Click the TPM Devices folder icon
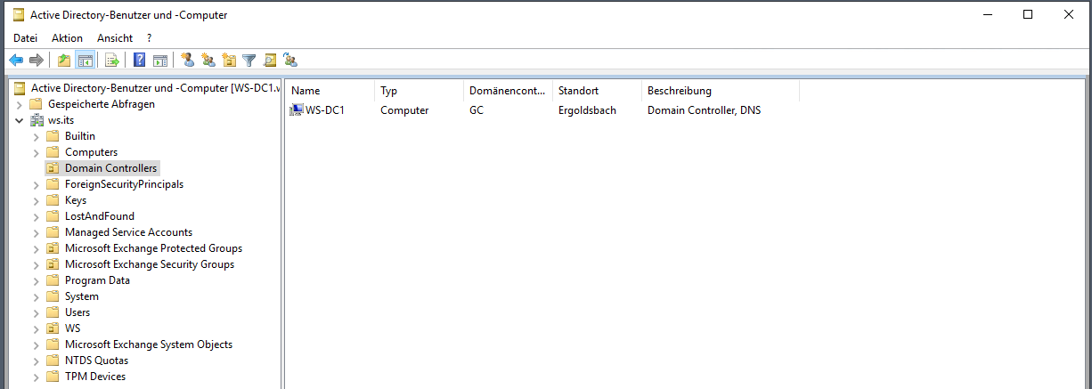Screen dimensions: 1092x389 pyautogui.click(x=53, y=377)
